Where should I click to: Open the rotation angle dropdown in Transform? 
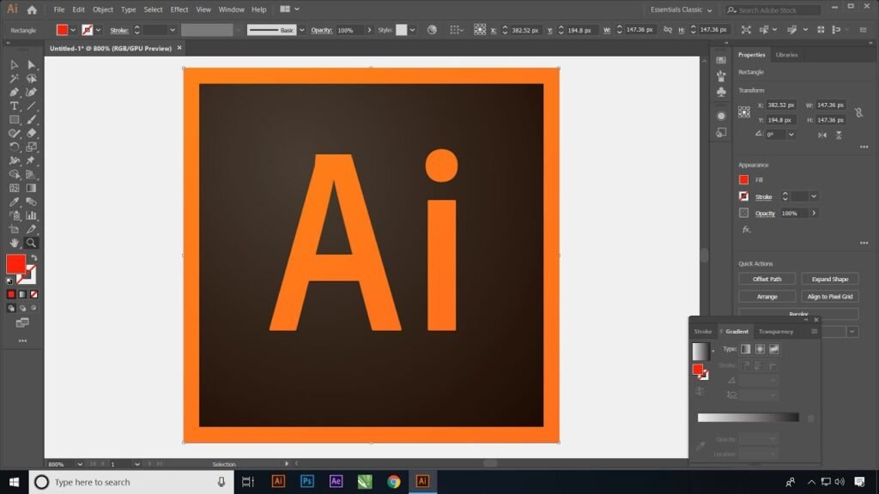click(791, 135)
